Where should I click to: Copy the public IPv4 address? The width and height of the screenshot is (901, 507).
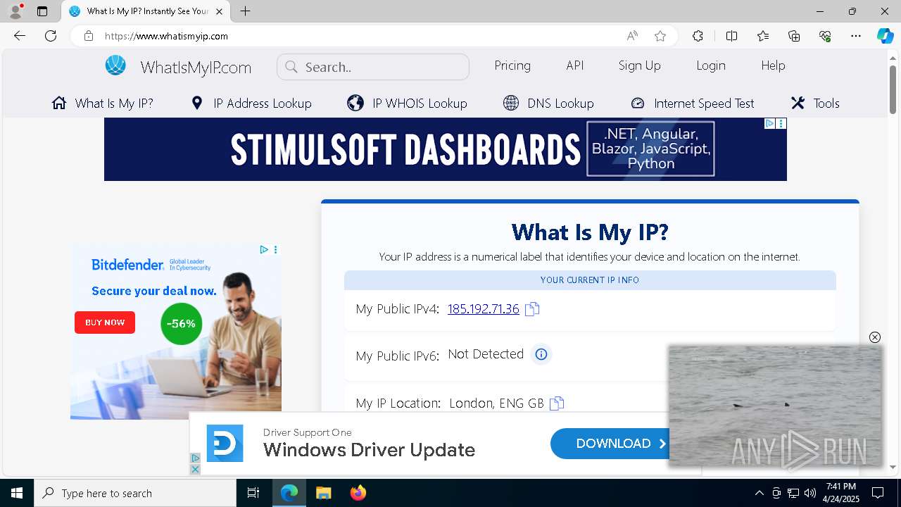point(532,309)
